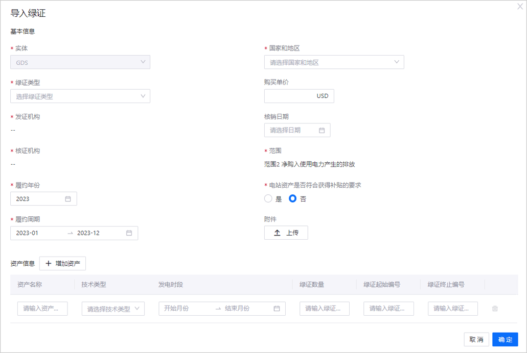This screenshot has height=353, width=527.
Task: Select 否 radio for subsidy requirement
Action: [293, 198]
